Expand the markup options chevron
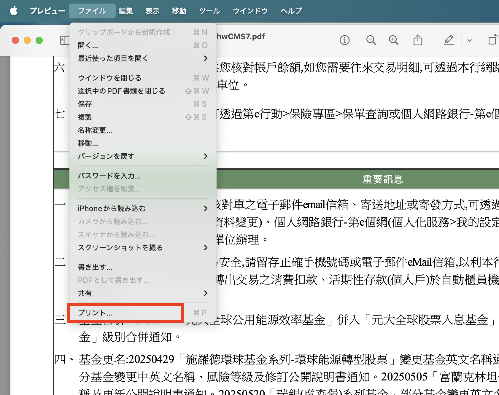 click(x=470, y=40)
